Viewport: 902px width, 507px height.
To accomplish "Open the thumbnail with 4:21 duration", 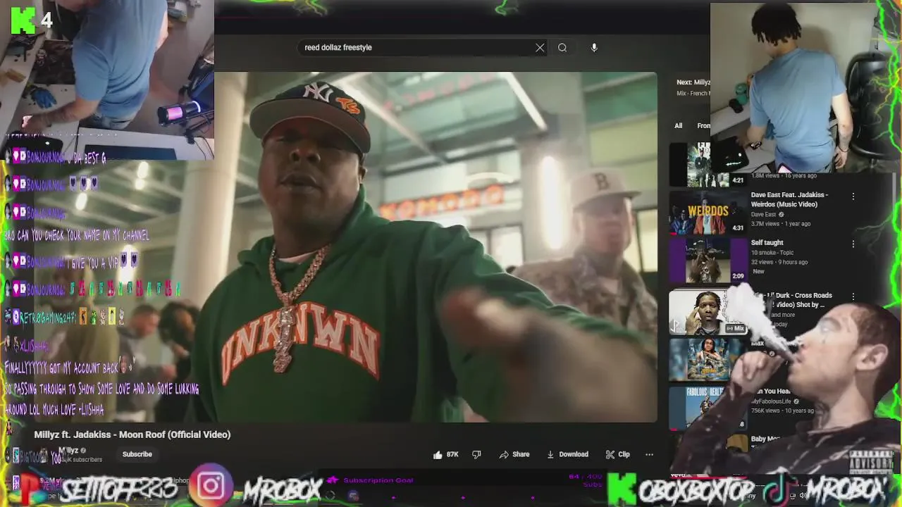I will tap(708, 165).
